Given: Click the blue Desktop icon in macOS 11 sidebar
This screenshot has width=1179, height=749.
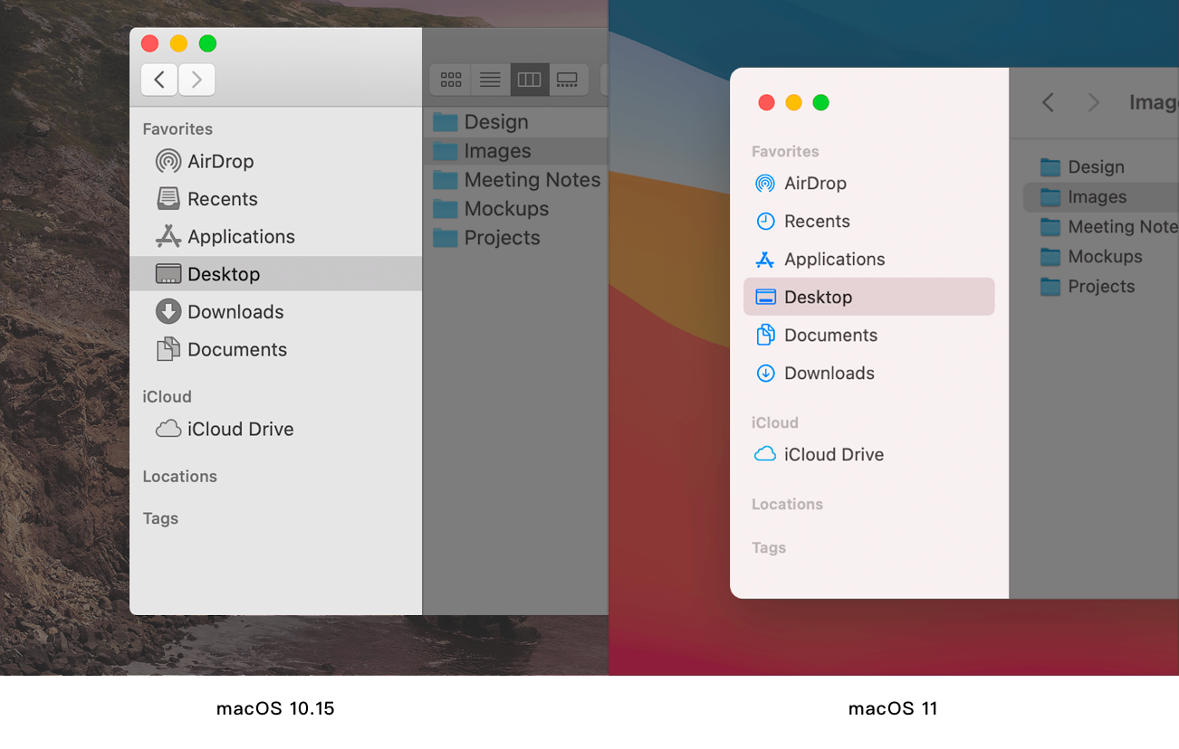Looking at the screenshot, I should tap(765, 297).
